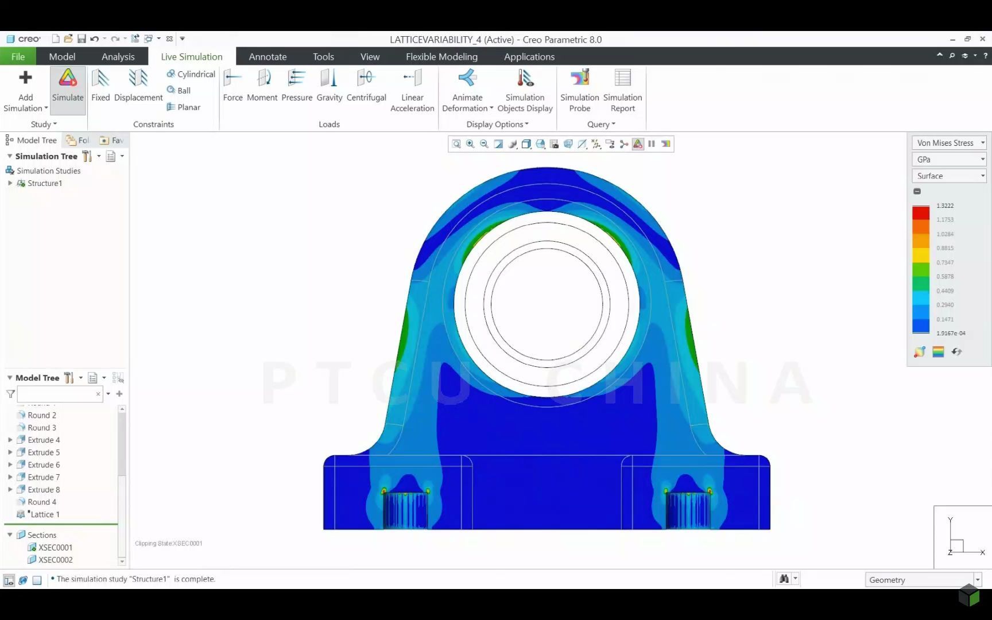Pause the live simulation
This screenshot has width=992, height=620.
point(651,144)
